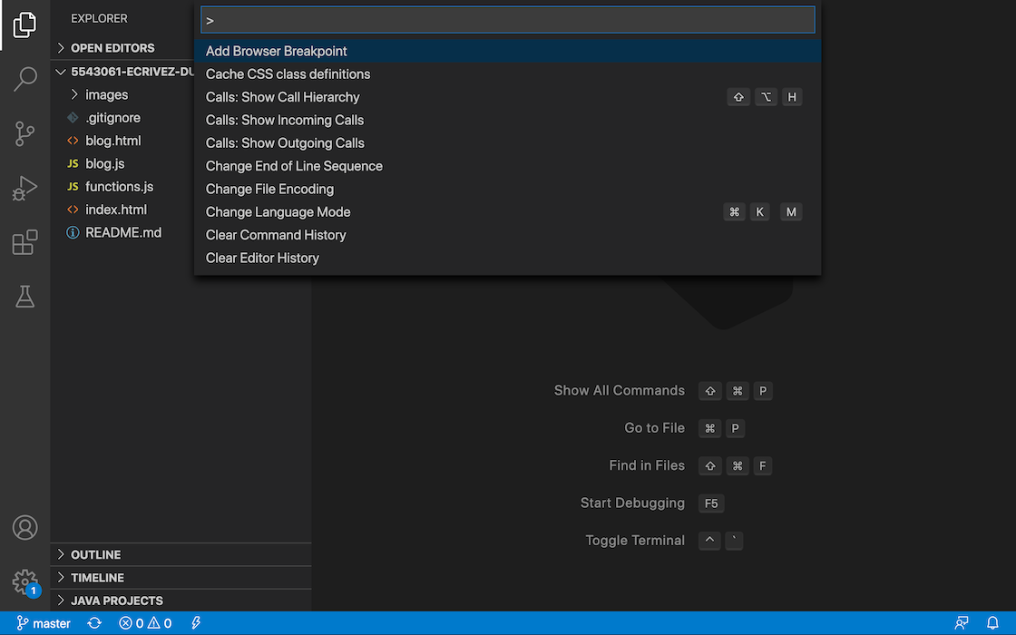This screenshot has height=635, width=1016.
Task: Open the Explorer view icon
Action: coord(25,25)
